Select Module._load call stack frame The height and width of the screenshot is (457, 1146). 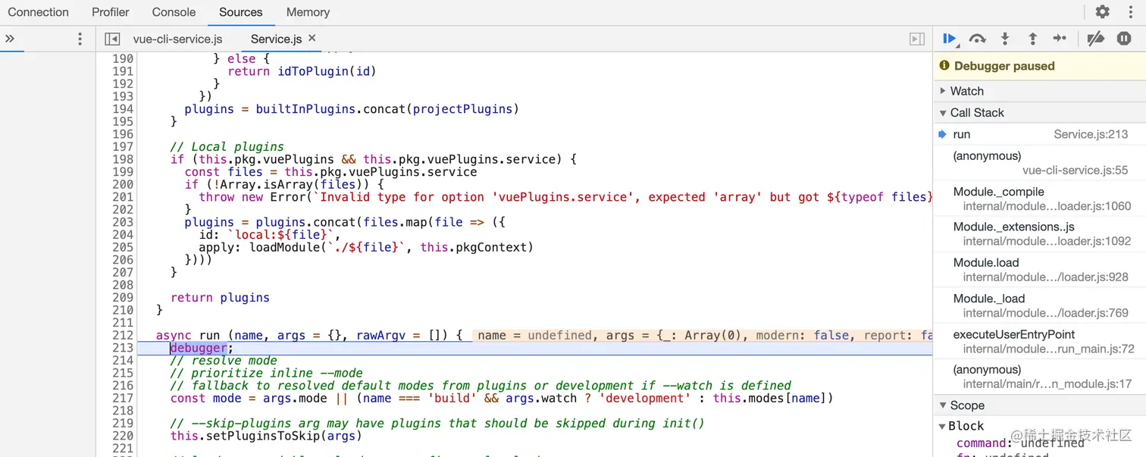point(1039,305)
